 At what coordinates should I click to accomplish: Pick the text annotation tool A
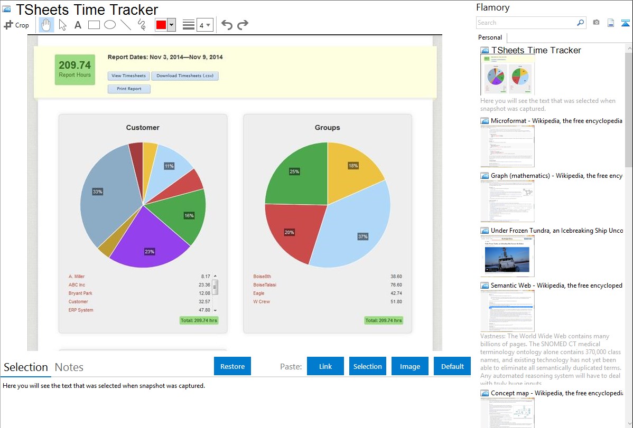click(78, 25)
